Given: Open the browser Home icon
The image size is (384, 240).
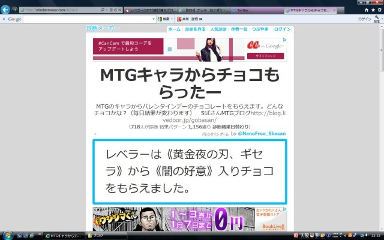Looking at the screenshot, I should [x=367, y=10].
